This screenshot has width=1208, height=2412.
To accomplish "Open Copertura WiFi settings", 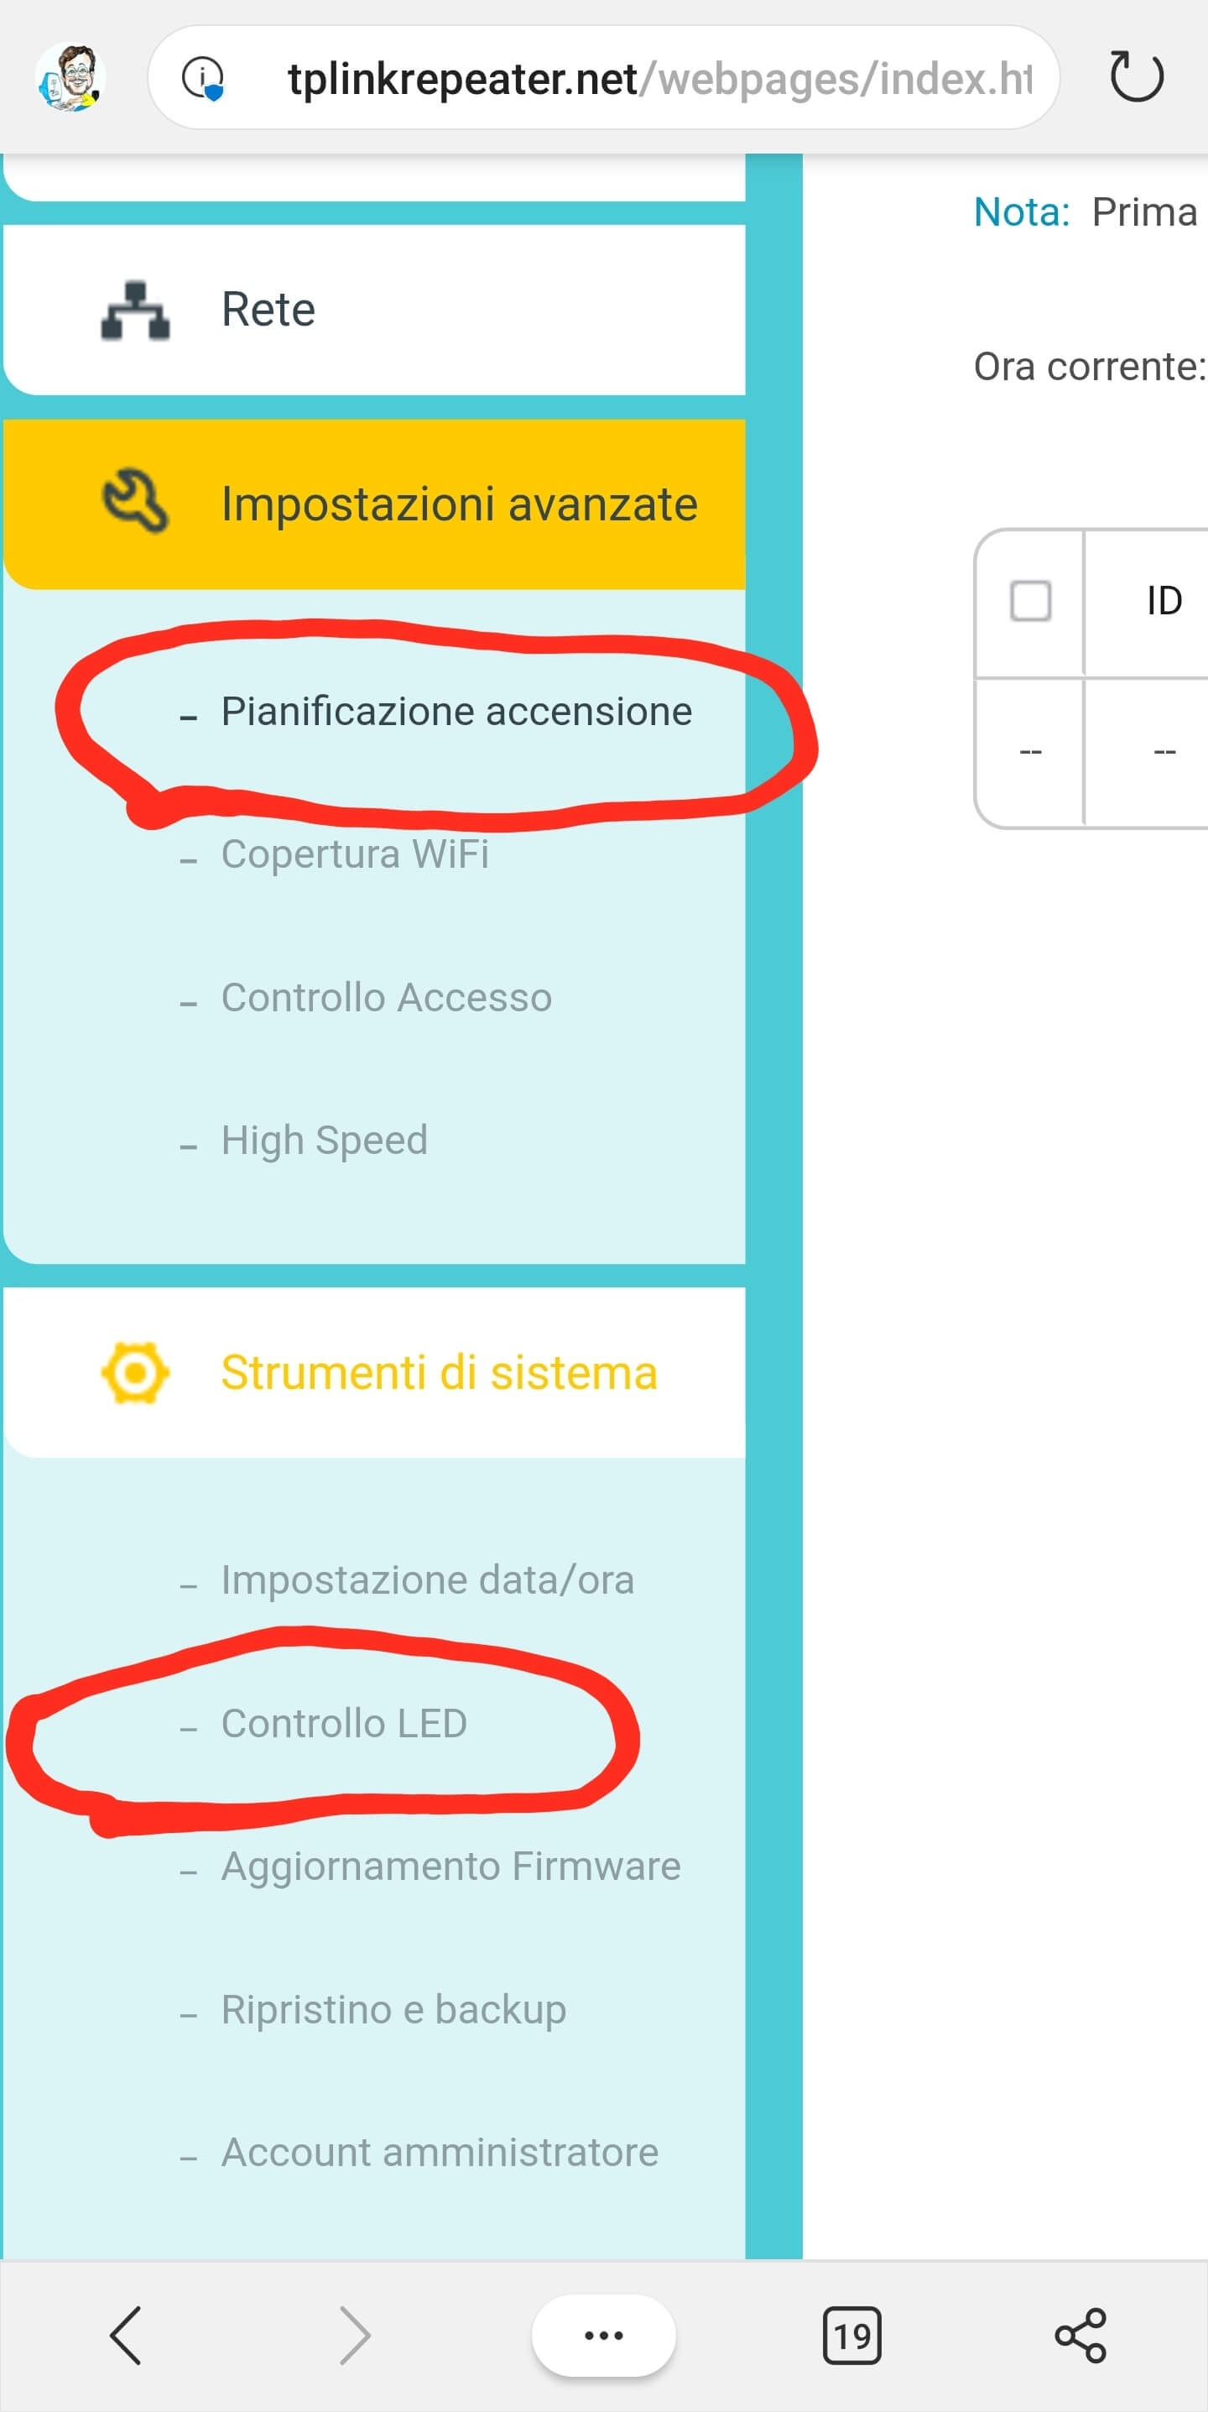I will [x=355, y=854].
